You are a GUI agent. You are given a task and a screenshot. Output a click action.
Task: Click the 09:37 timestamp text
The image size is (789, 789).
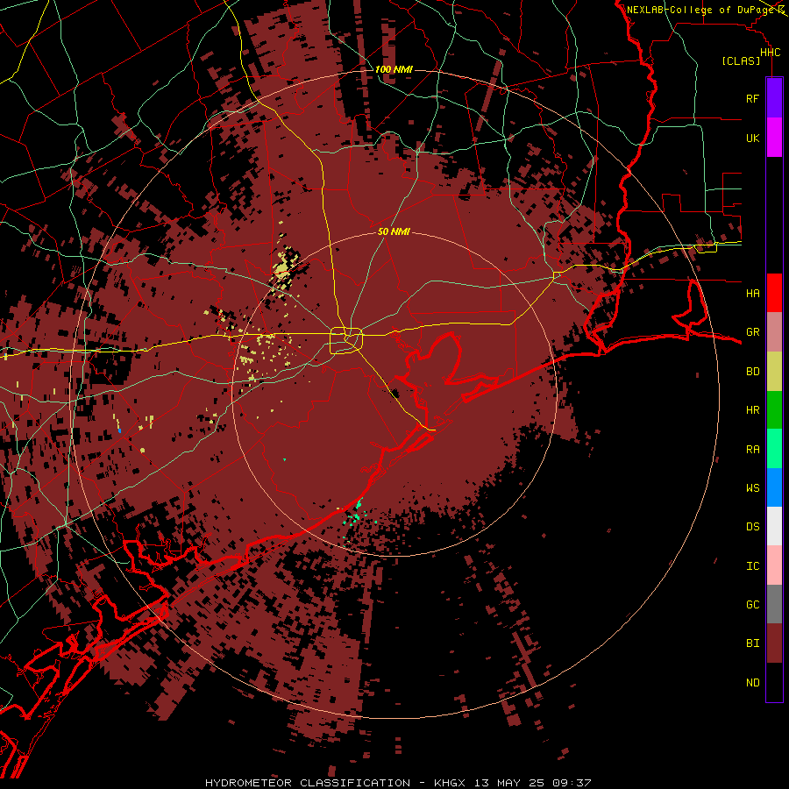571,783
